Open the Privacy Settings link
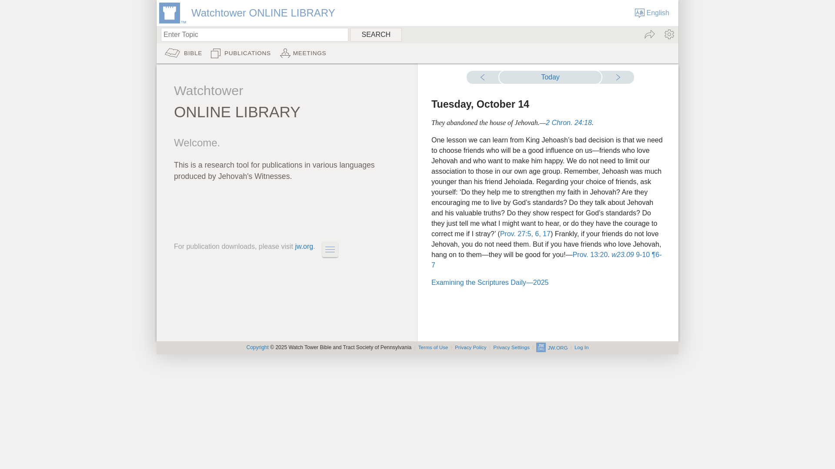The image size is (835, 469). tap(511, 347)
